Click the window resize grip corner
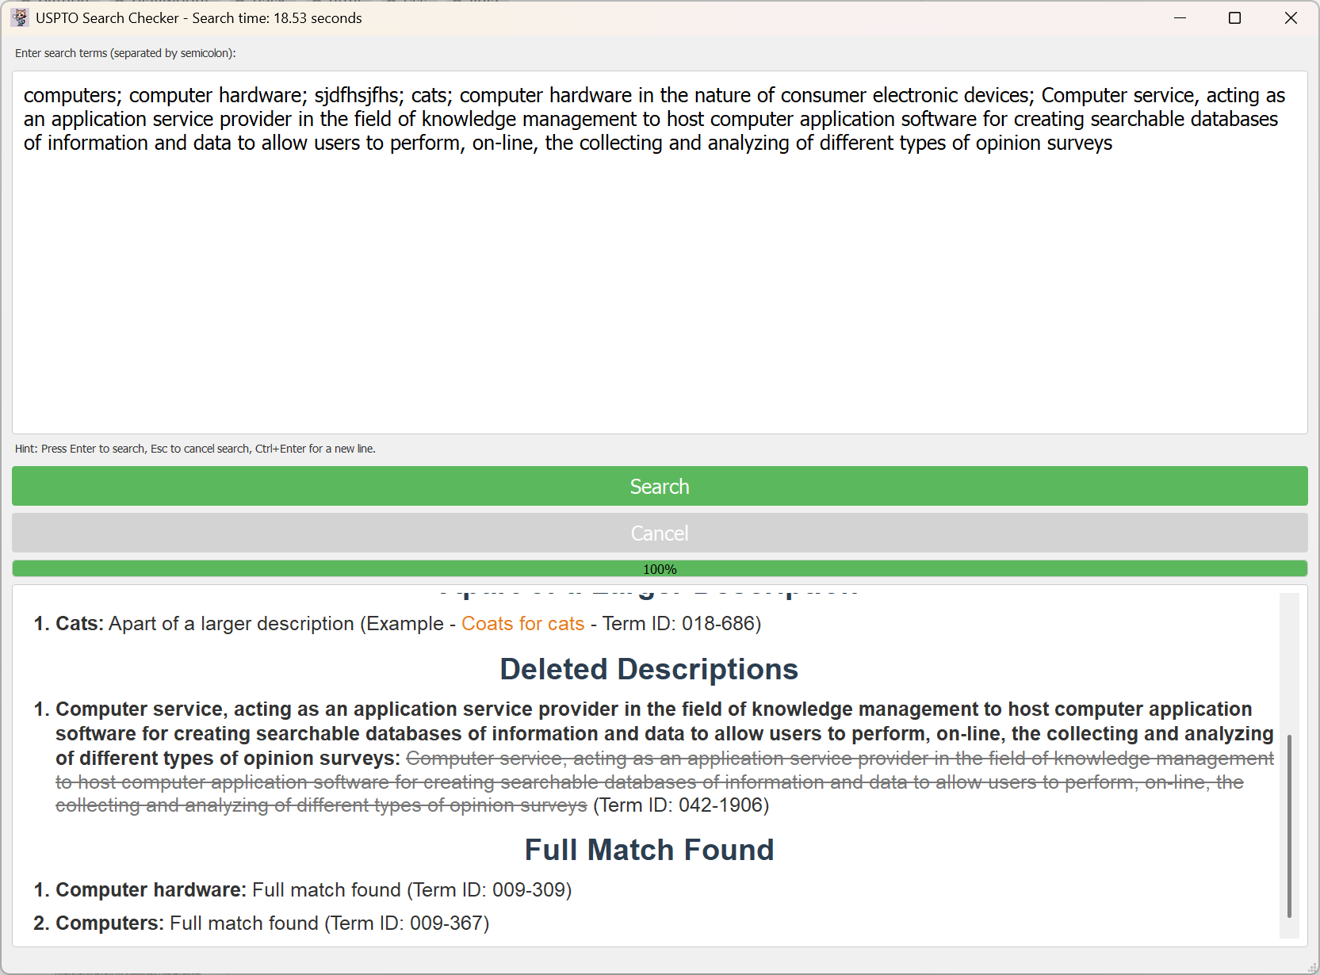1320x975 pixels. [1311, 967]
